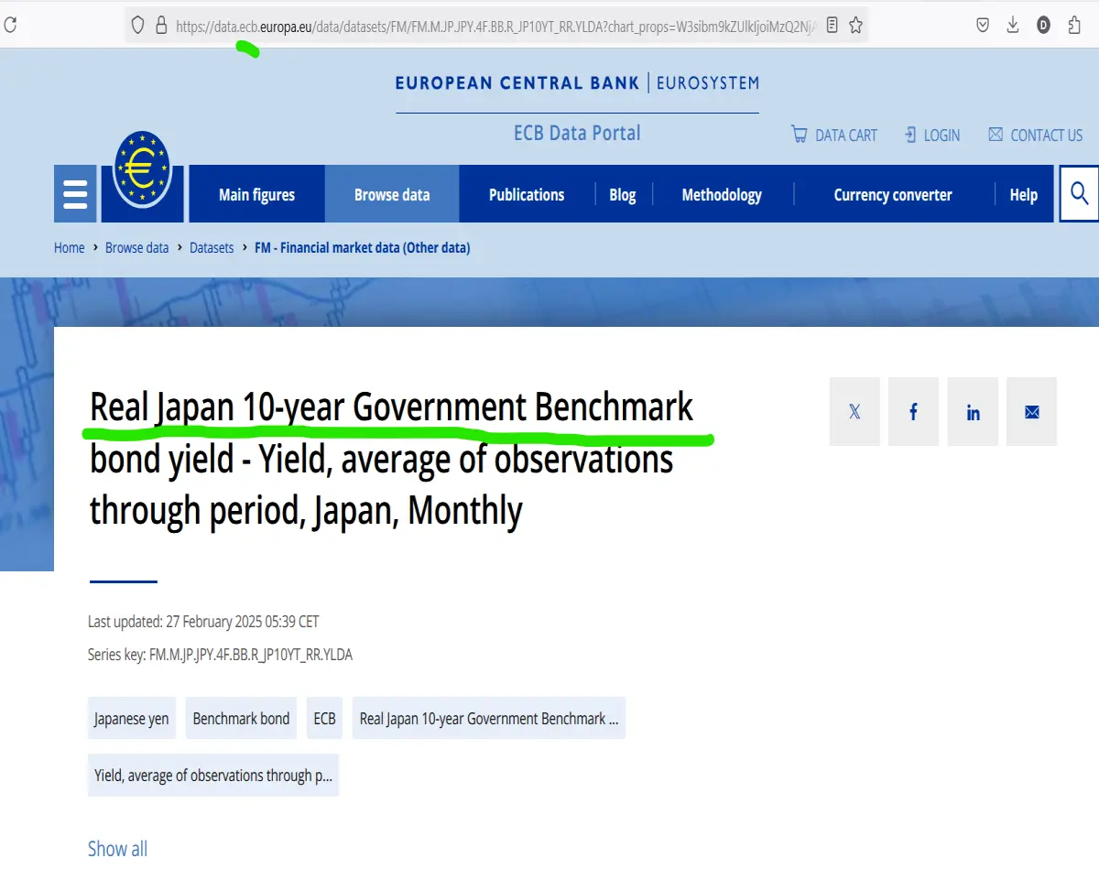Screen dimensions: 1099x879
Task: Click the padlock site security icon
Action: pos(161,26)
